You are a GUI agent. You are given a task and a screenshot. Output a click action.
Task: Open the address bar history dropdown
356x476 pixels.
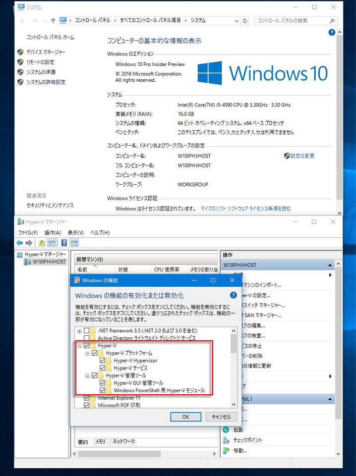pyautogui.click(x=237, y=21)
